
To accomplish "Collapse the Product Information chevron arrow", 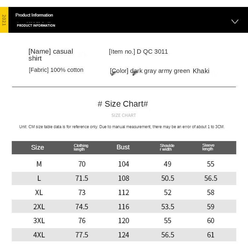I will click(235, 21).
